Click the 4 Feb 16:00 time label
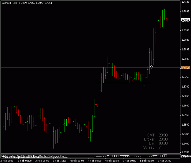This screenshot has width=191, height=163. point(112,161)
